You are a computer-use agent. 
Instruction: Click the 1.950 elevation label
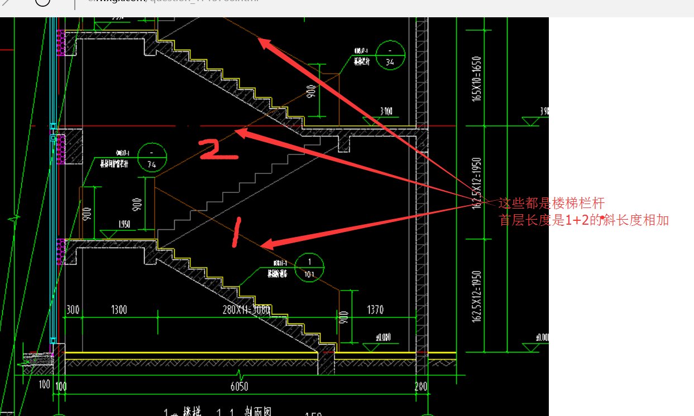pyautogui.click(x=125, y=225)
